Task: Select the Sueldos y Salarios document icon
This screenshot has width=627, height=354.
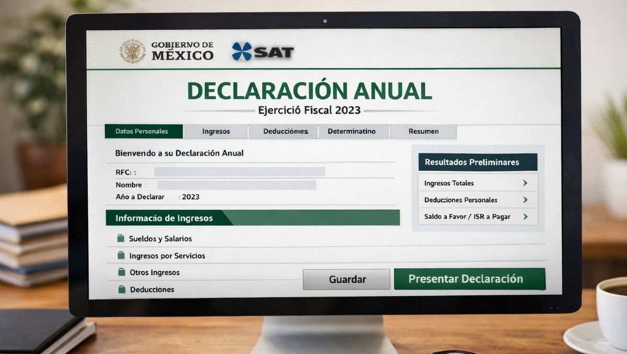Action: (x=122, y=238)
